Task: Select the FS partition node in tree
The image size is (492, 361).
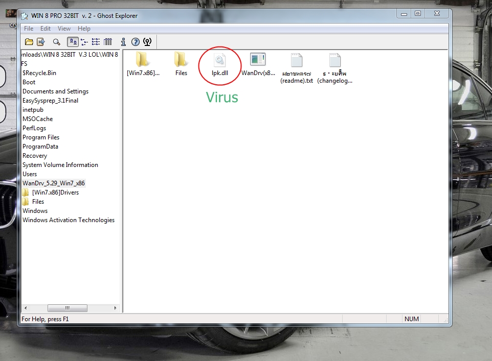Action: pyautogui.click(x=24, y=64)
